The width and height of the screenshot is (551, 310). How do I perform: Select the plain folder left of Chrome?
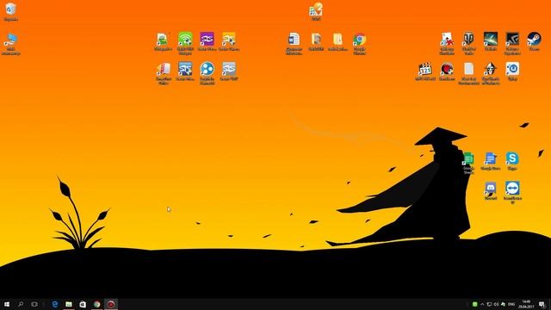(337, 41)
